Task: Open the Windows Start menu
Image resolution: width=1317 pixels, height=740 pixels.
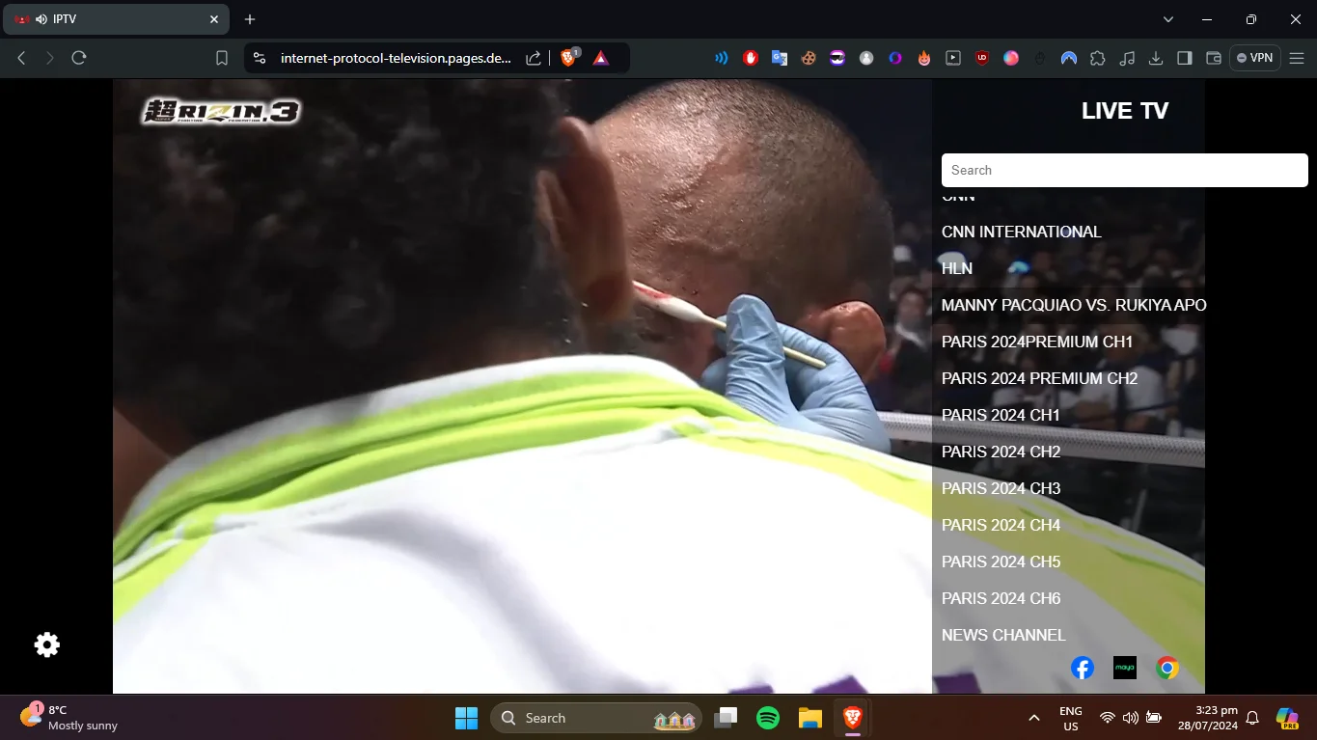Action: pyautogui.click(x=466, y=718)
